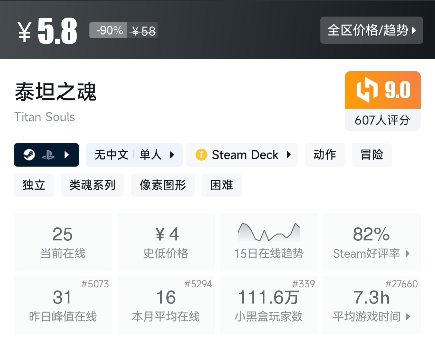Click the Steam platform icon

(x=29, y=155)
